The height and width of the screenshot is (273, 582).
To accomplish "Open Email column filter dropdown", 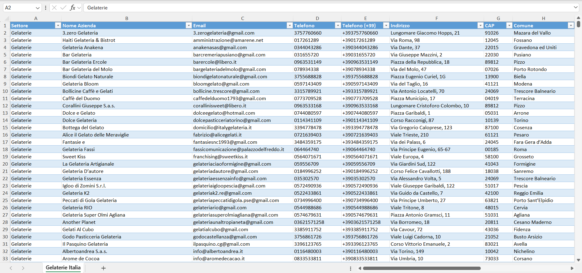I will pyautogui.click(x=290, y=25).
